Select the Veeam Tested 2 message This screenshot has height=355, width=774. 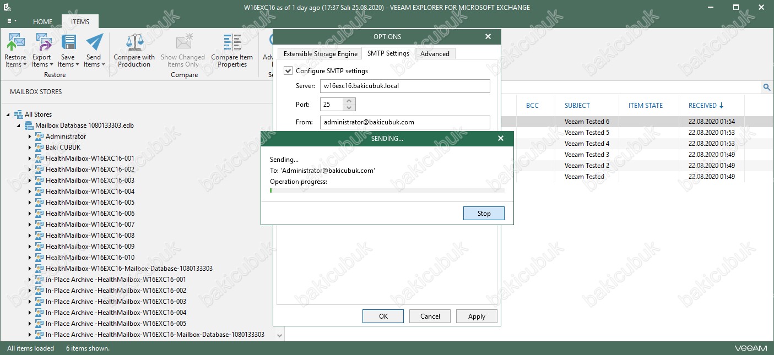587,166
